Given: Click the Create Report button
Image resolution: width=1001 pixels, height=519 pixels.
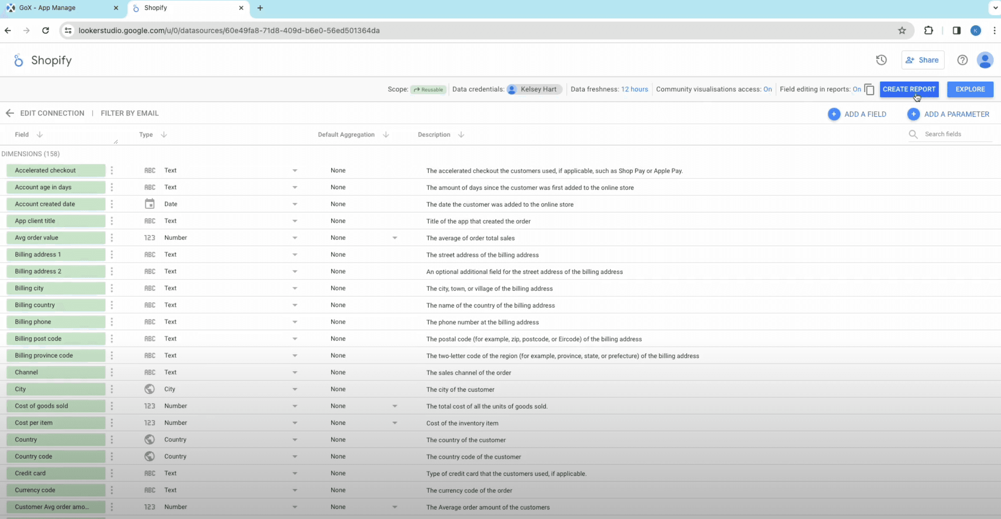Looking at the screenshot, I should click(909, 89).
